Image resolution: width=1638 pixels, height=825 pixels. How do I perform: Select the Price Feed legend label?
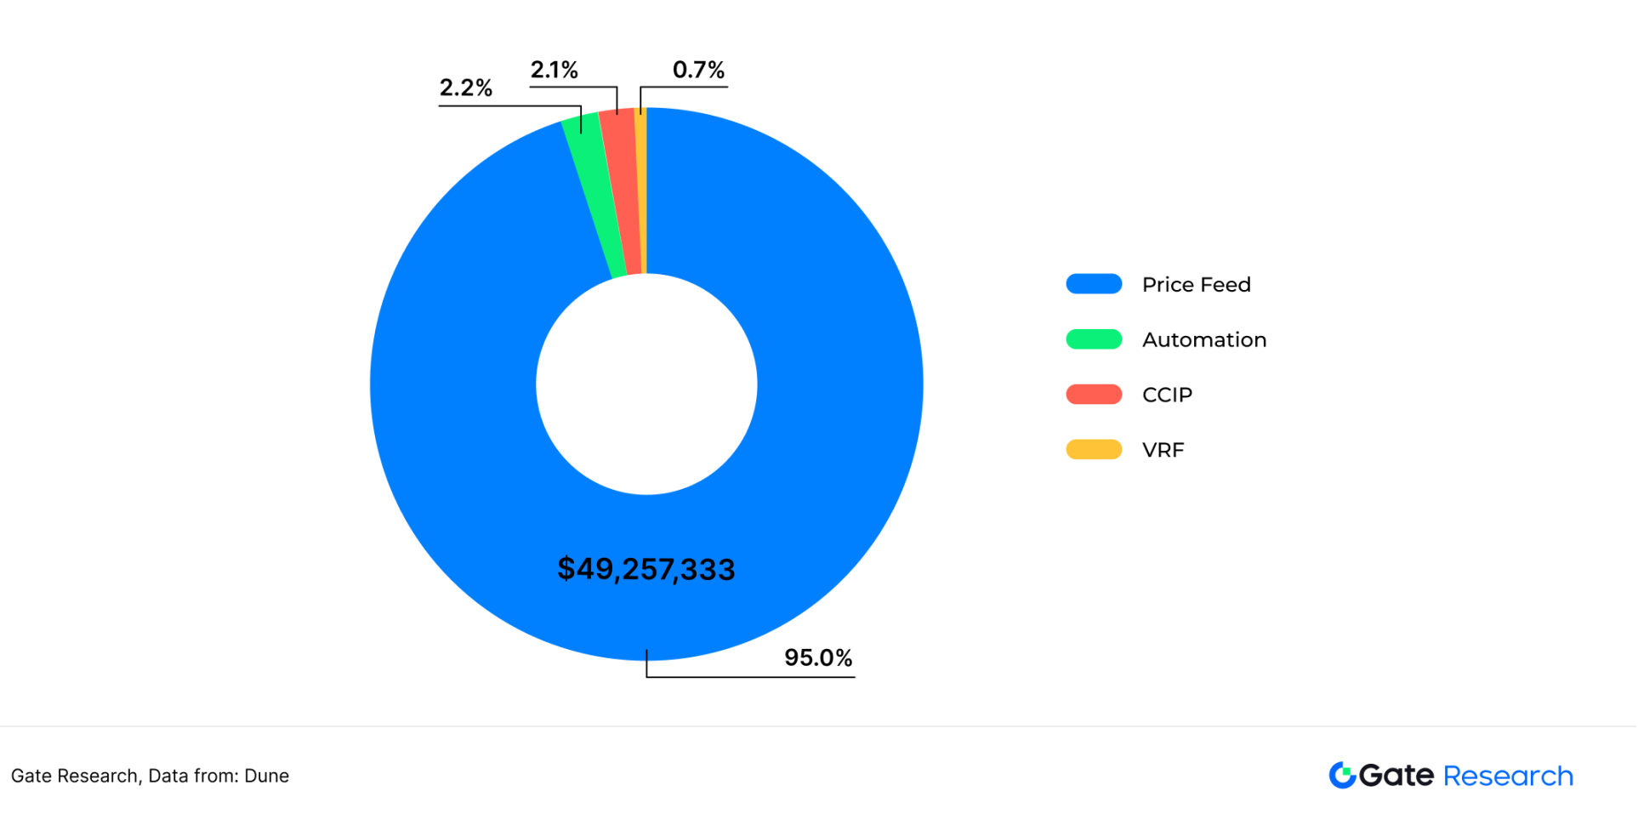coord(1196,285)
